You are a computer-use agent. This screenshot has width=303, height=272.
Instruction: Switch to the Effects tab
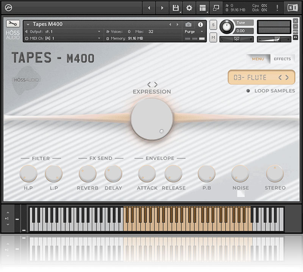282,59
